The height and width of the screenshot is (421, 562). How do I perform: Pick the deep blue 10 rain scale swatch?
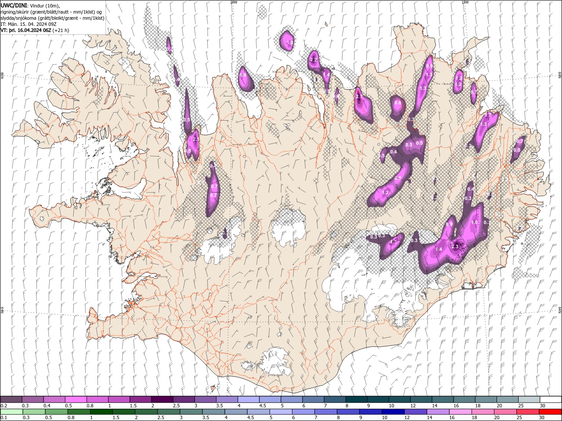coord(393,412)
